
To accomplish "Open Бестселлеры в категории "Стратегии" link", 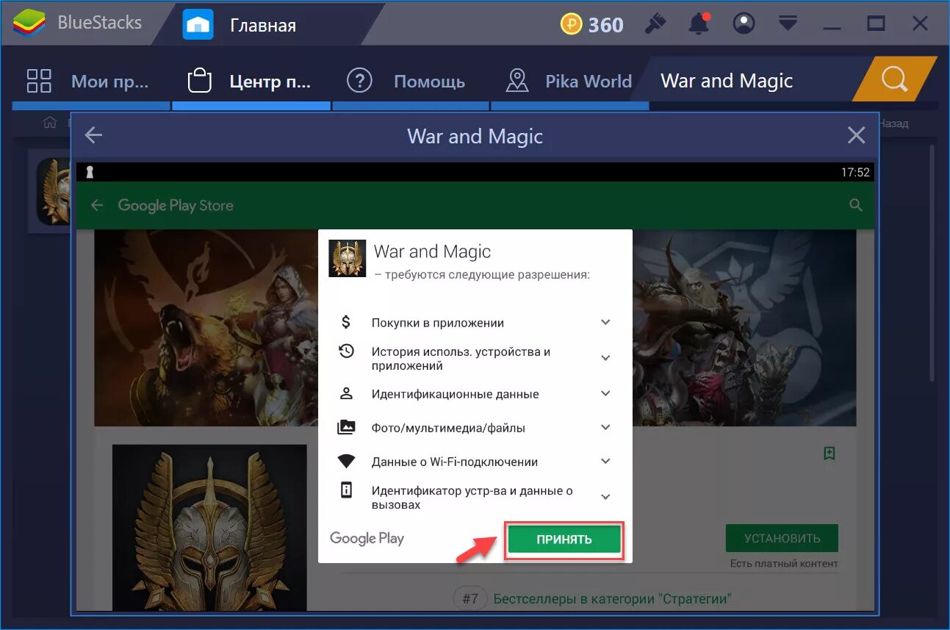I will coord(613,598).
